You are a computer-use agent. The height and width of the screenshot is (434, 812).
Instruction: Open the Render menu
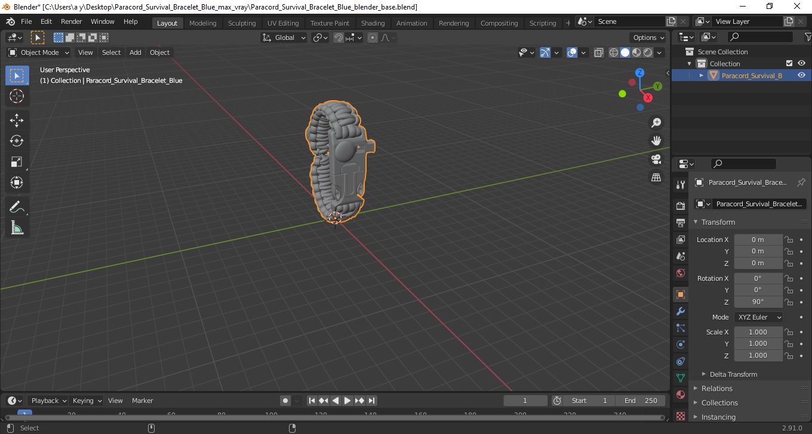71,21
